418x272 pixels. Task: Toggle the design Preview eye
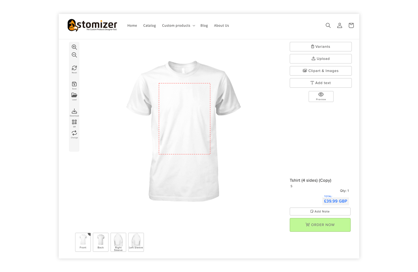(321, 96)
